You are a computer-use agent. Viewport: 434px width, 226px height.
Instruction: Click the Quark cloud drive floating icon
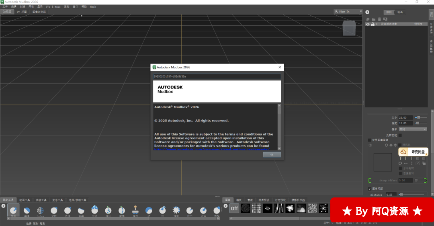pos(413,152)
